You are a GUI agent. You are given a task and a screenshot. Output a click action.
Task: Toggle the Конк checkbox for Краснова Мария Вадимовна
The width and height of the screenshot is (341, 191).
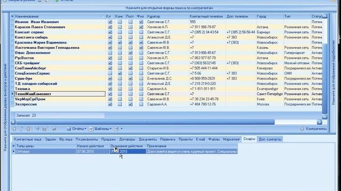(120, 42)
